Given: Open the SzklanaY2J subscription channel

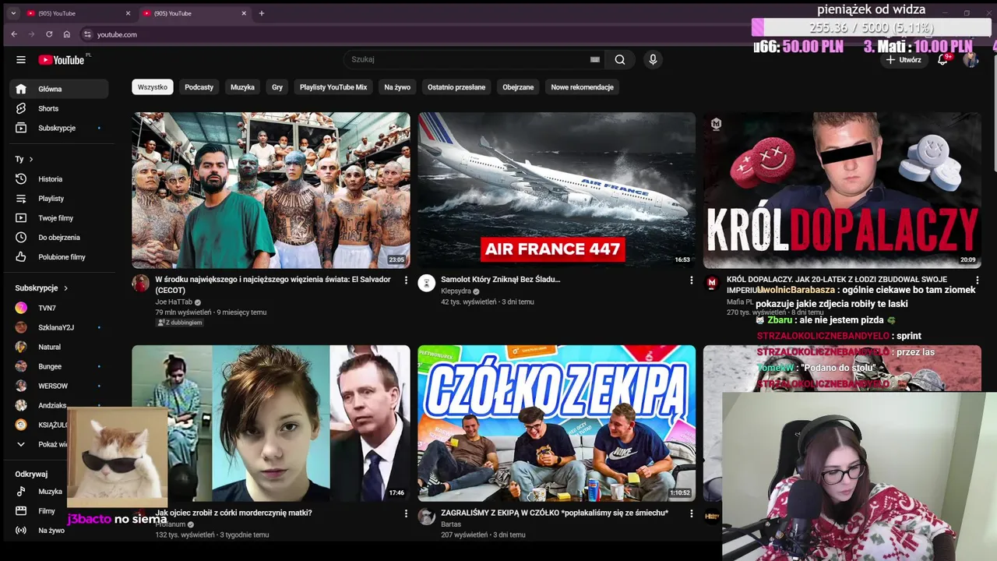Looking at the screenshot, I should tap(59, 327).
